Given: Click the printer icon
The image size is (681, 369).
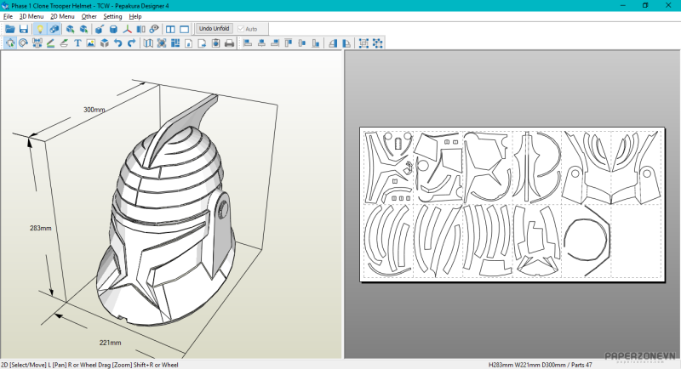Looking at the screenshot, I should (x=229, y=43).
